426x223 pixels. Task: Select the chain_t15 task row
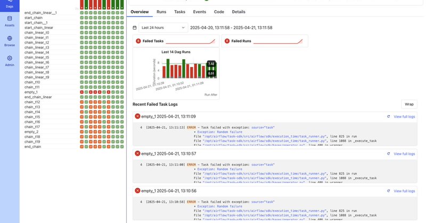32,117
